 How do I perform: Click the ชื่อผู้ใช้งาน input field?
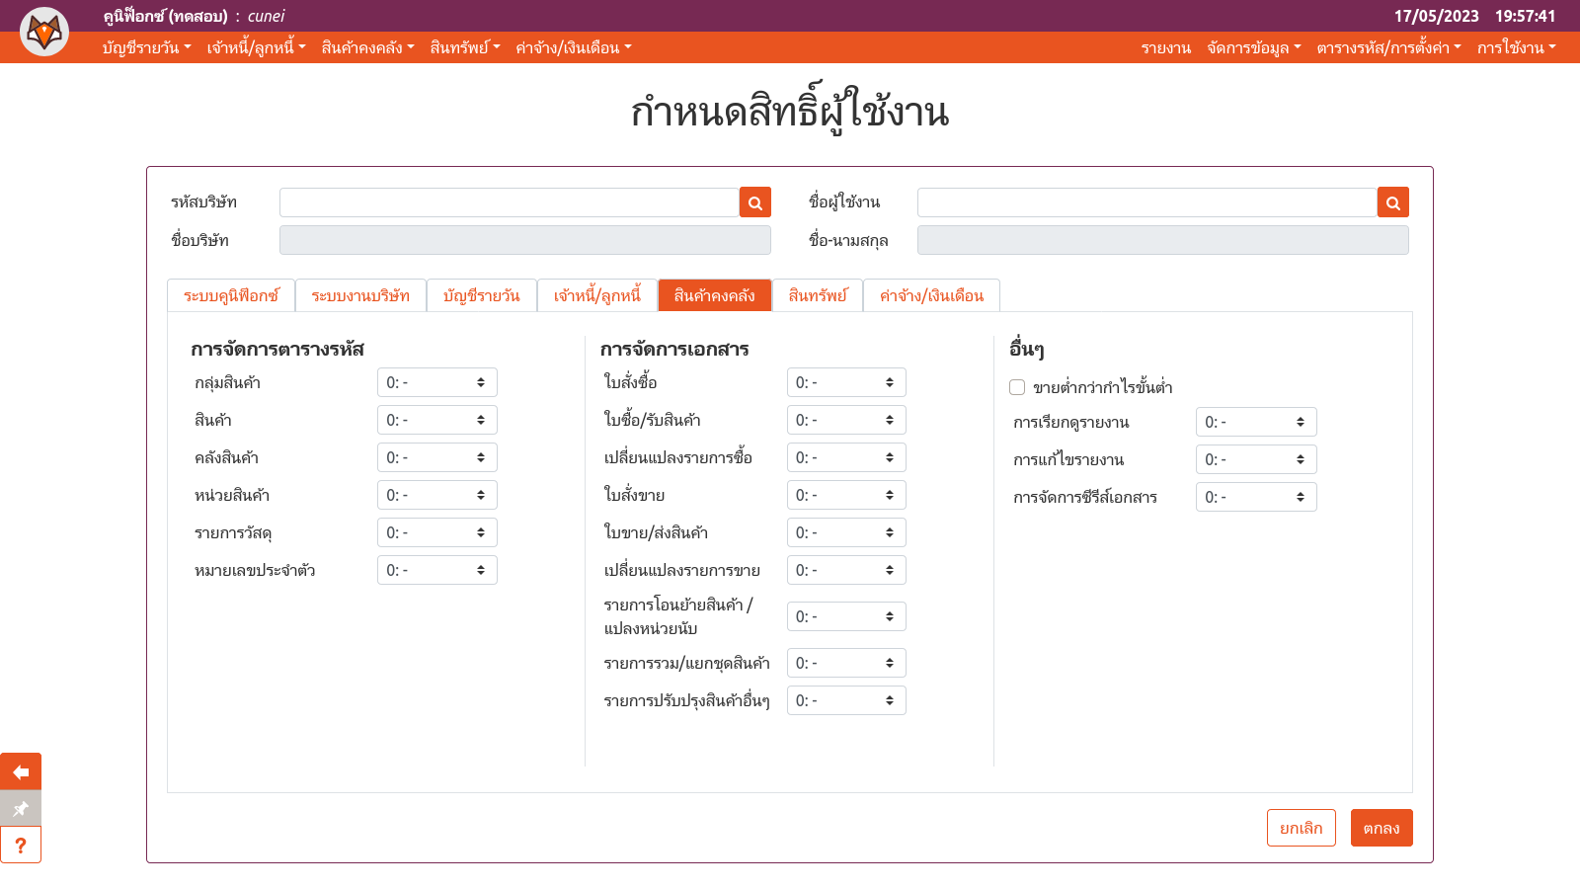click(x=1146, y=202)
